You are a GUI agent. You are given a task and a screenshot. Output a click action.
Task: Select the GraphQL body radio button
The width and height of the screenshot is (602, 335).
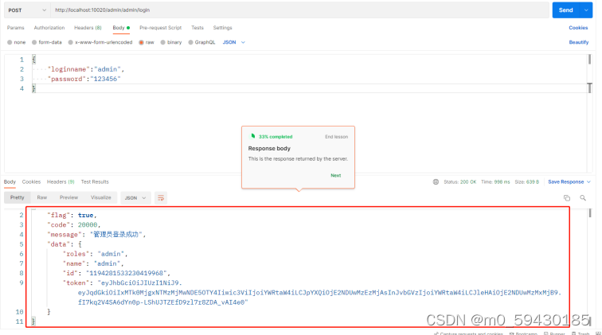[190, 43]
